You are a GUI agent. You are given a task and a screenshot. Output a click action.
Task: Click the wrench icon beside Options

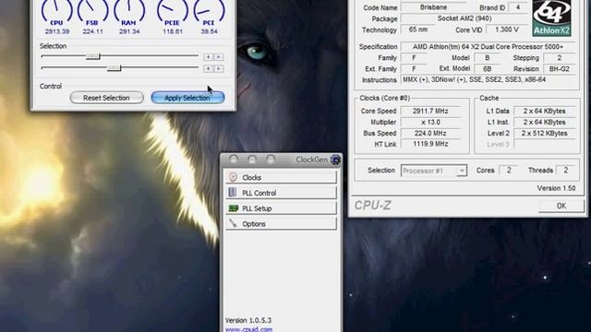233,223
